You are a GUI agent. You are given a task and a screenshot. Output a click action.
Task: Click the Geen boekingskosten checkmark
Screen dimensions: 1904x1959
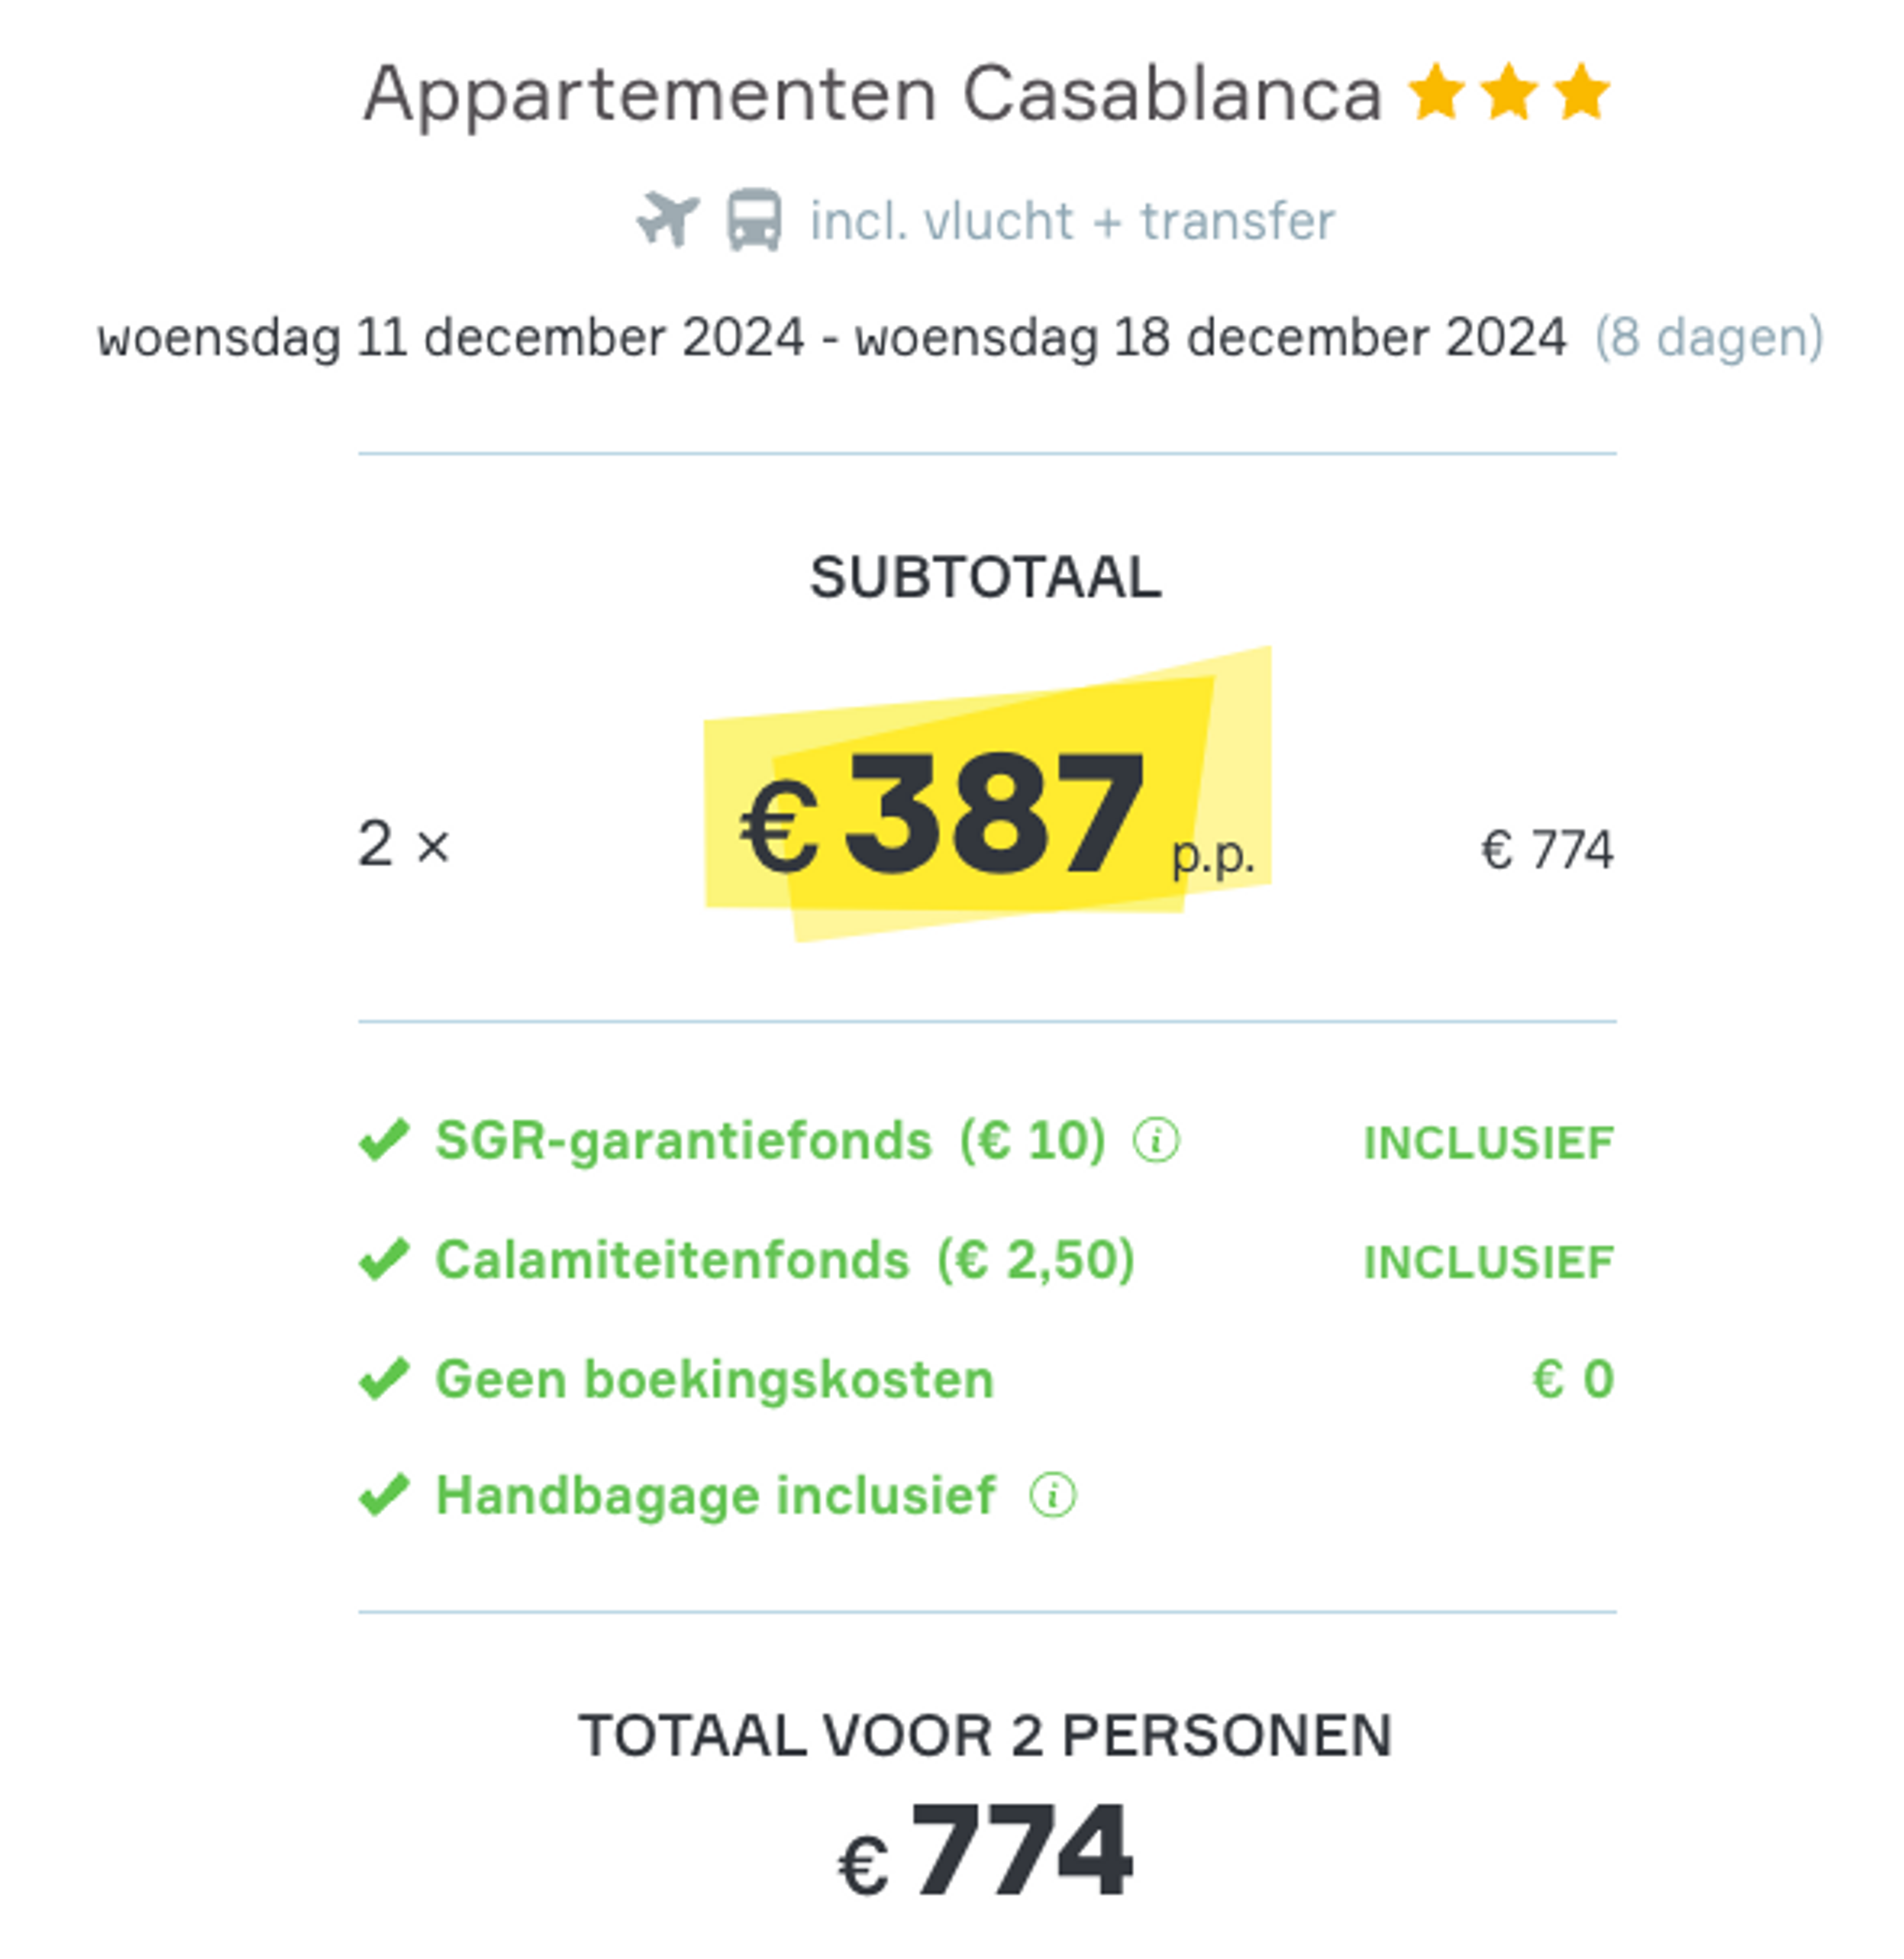coord(384,1378)
